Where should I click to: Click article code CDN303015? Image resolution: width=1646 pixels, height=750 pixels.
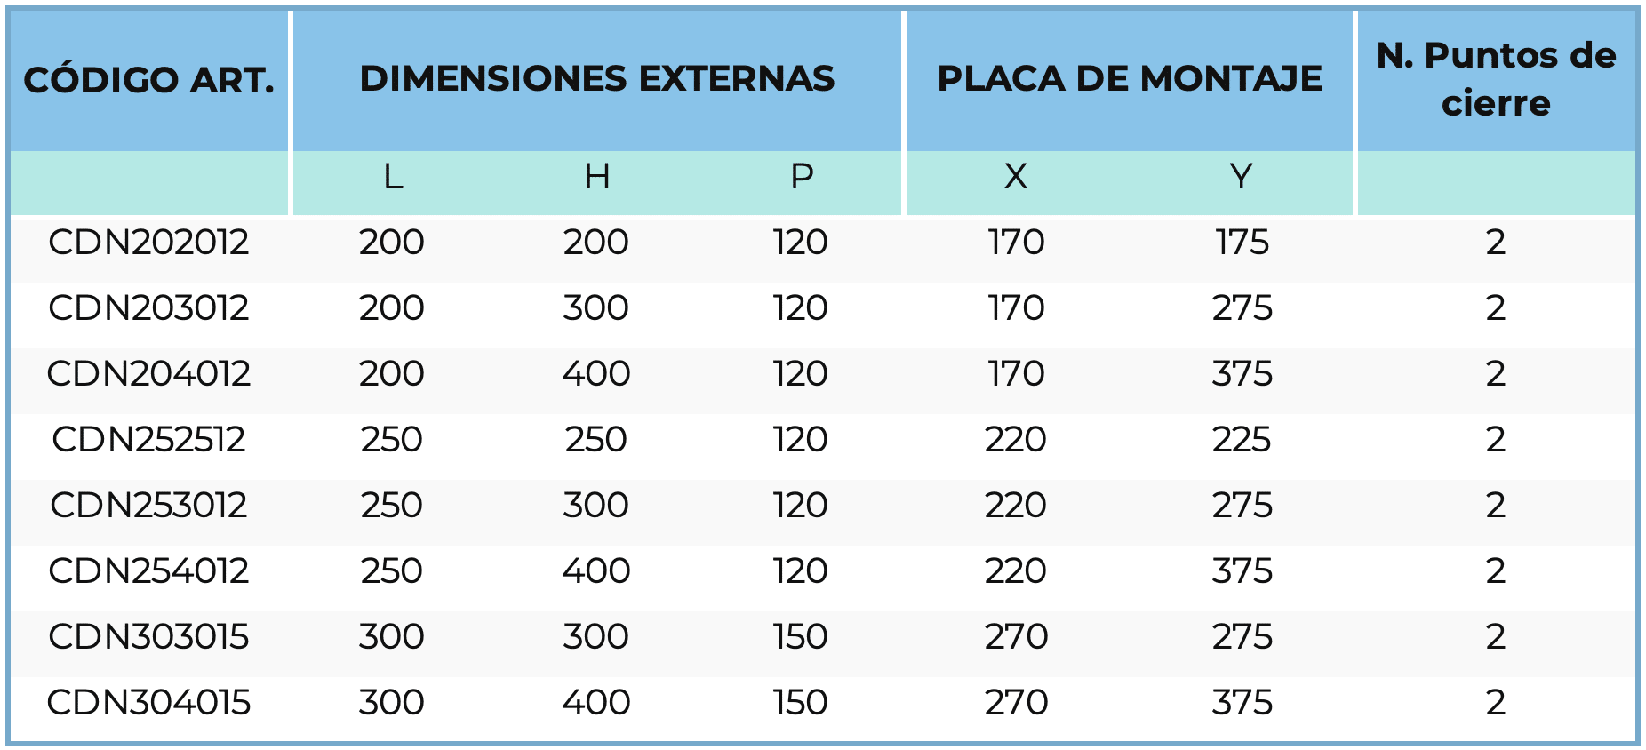[x=148, y=637]
